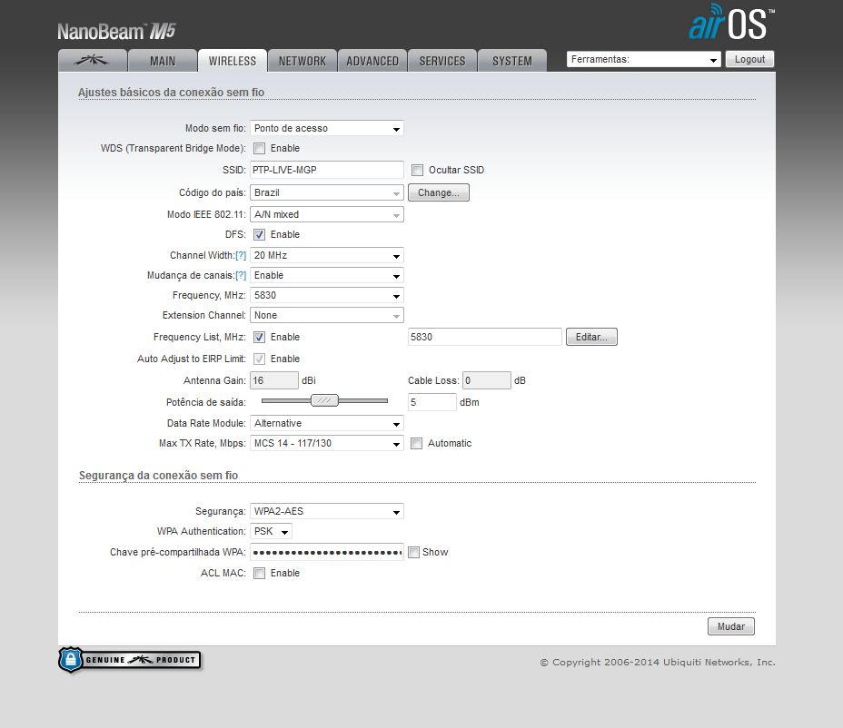This screenshot has width=843, height=728.
Task: Open Data Rate Module dropdown
Action: 327,423
